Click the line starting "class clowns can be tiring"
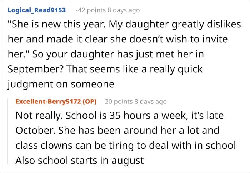Image resolution: width=250 pixels, height=173 pixels. (x=126, y=146)
